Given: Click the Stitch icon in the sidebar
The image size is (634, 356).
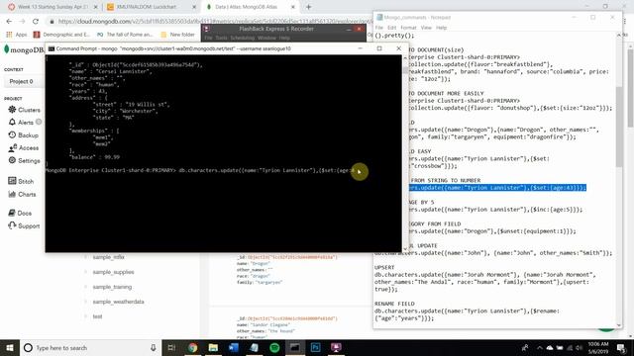Looking at the screenshot, I should click(x=12, y=181).
